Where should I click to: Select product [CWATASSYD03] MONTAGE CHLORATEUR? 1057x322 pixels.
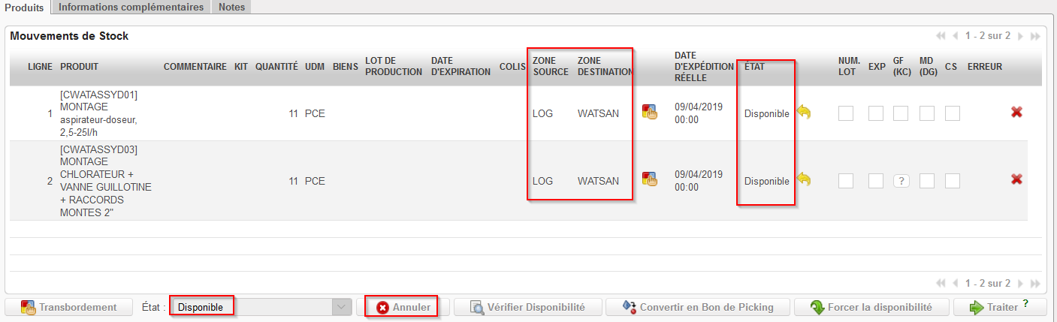pyautogui.click(x=105, y=181)
